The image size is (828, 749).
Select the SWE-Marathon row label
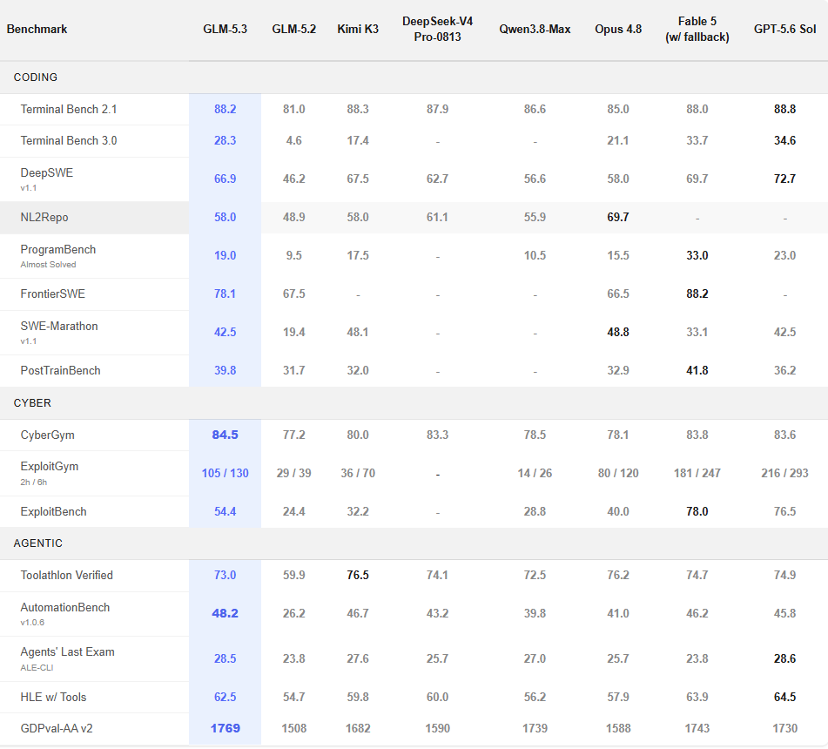[59, 326]
